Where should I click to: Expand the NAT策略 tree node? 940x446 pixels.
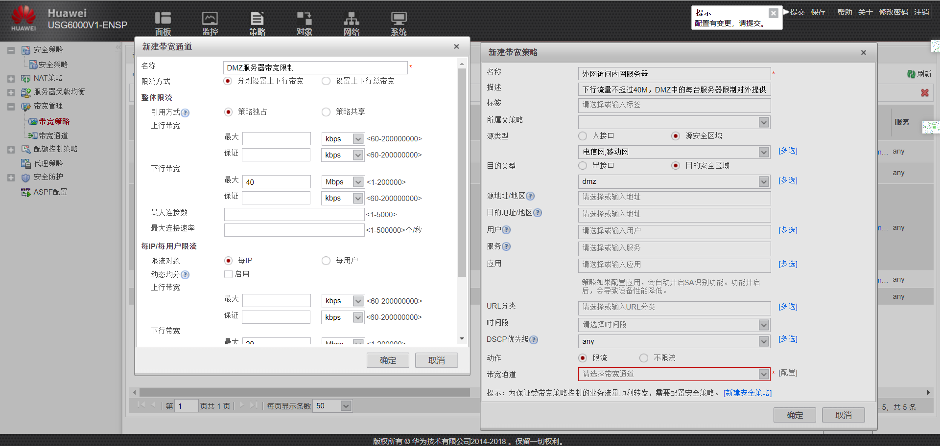[11, 78]
